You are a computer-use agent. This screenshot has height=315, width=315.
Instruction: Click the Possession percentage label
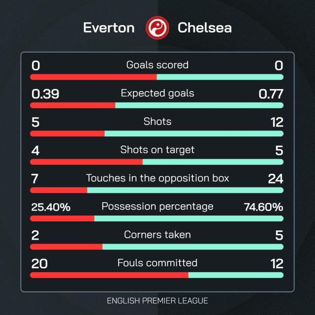point(157,206)
